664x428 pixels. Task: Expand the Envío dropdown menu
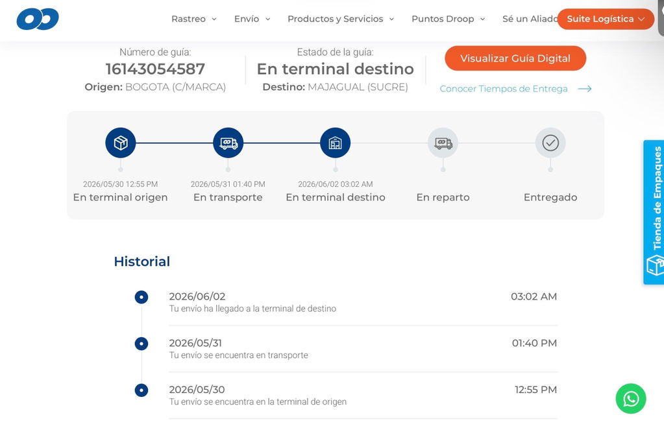252,19
